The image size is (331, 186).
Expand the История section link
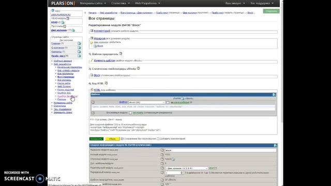(100, 38)
